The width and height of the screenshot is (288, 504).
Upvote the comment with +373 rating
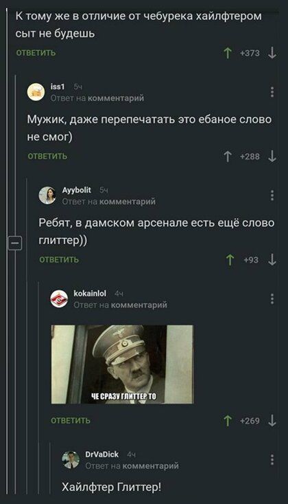click(228, 53)
